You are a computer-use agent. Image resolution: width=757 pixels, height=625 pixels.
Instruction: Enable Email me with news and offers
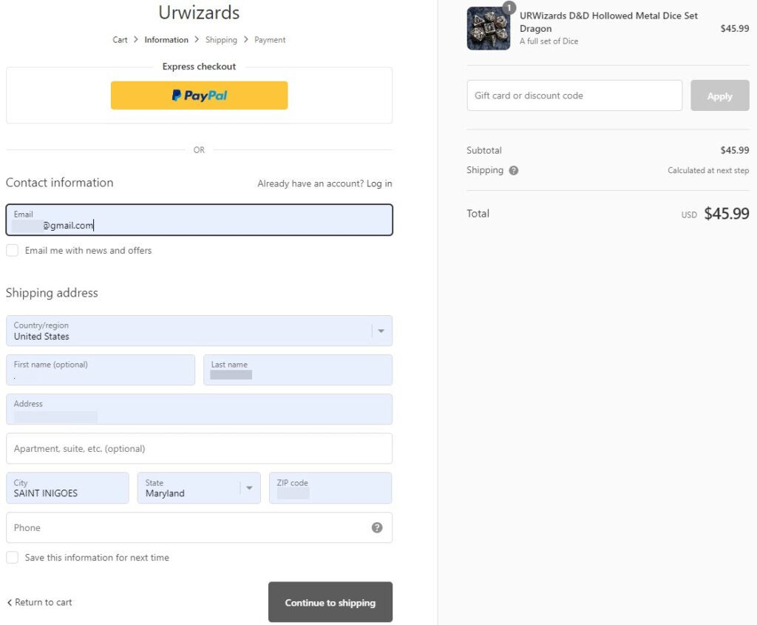click(x=12, y=250)
